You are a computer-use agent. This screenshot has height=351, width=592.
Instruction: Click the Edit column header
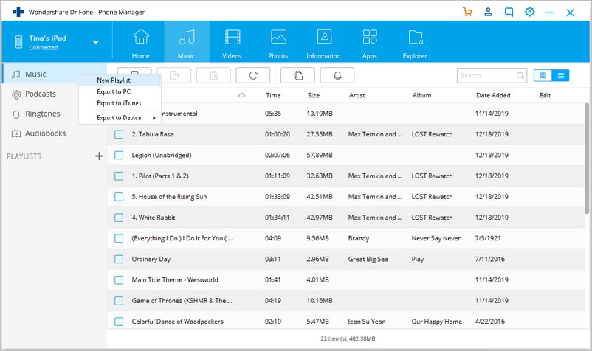click(545, 95)
